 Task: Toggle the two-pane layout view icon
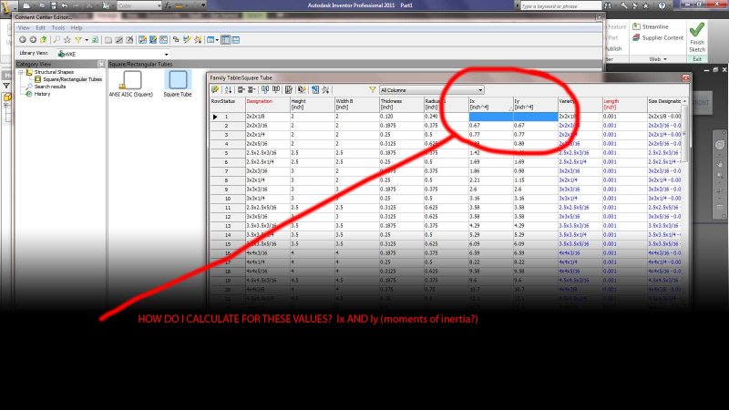tap(226, 40)
